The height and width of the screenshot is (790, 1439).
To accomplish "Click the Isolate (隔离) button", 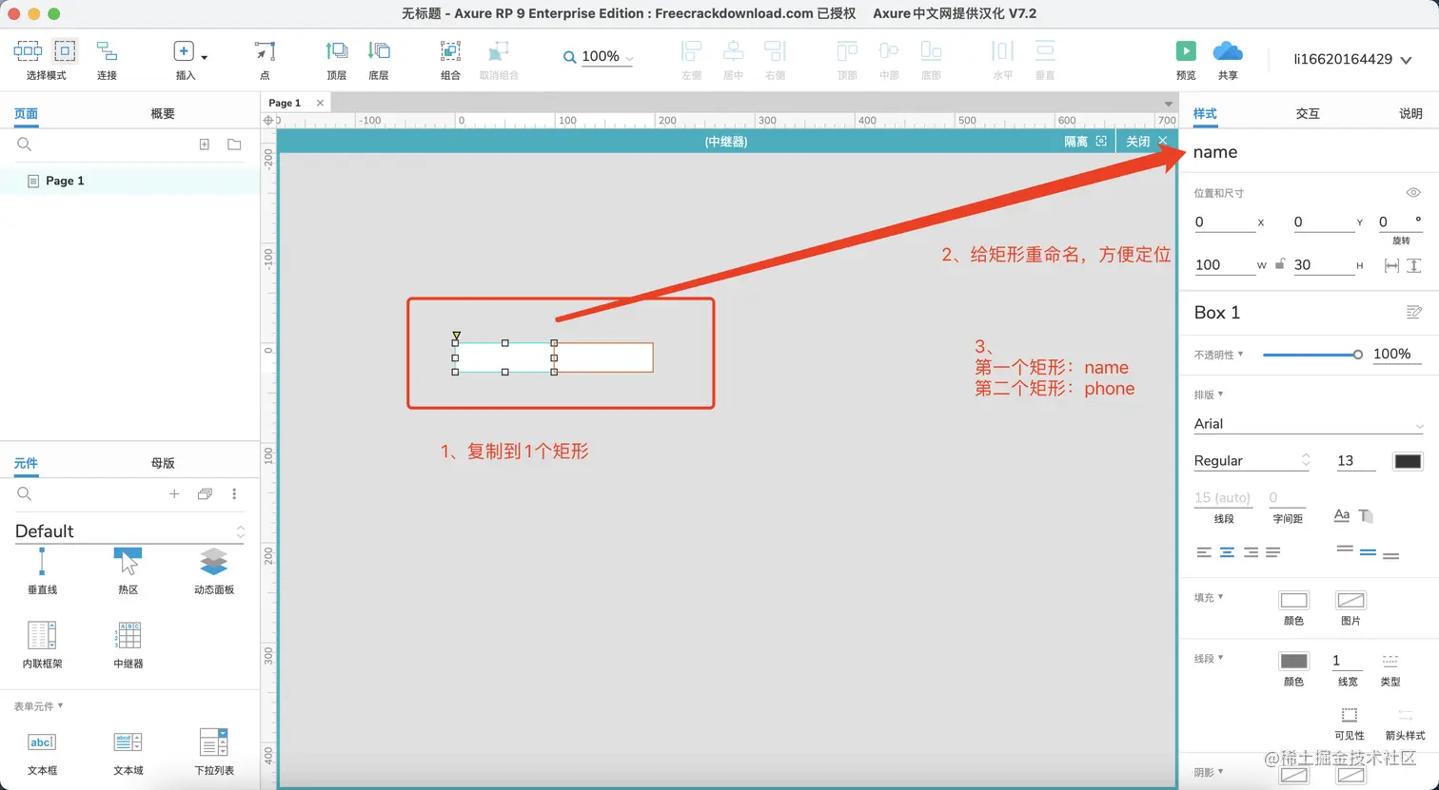I will (x=1086, y=141).
